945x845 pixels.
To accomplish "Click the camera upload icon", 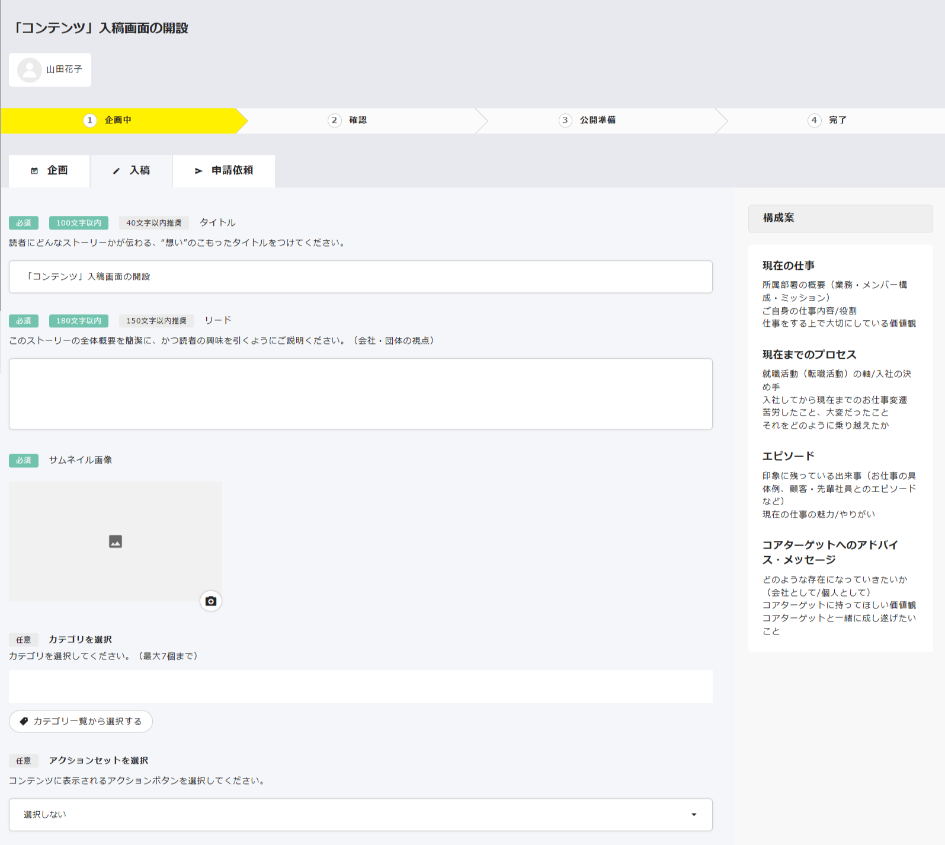I will [211, 601].
